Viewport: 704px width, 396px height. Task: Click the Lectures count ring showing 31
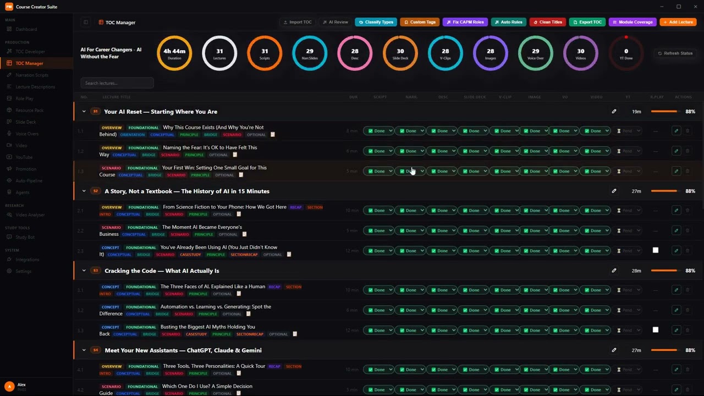[219, 53]
